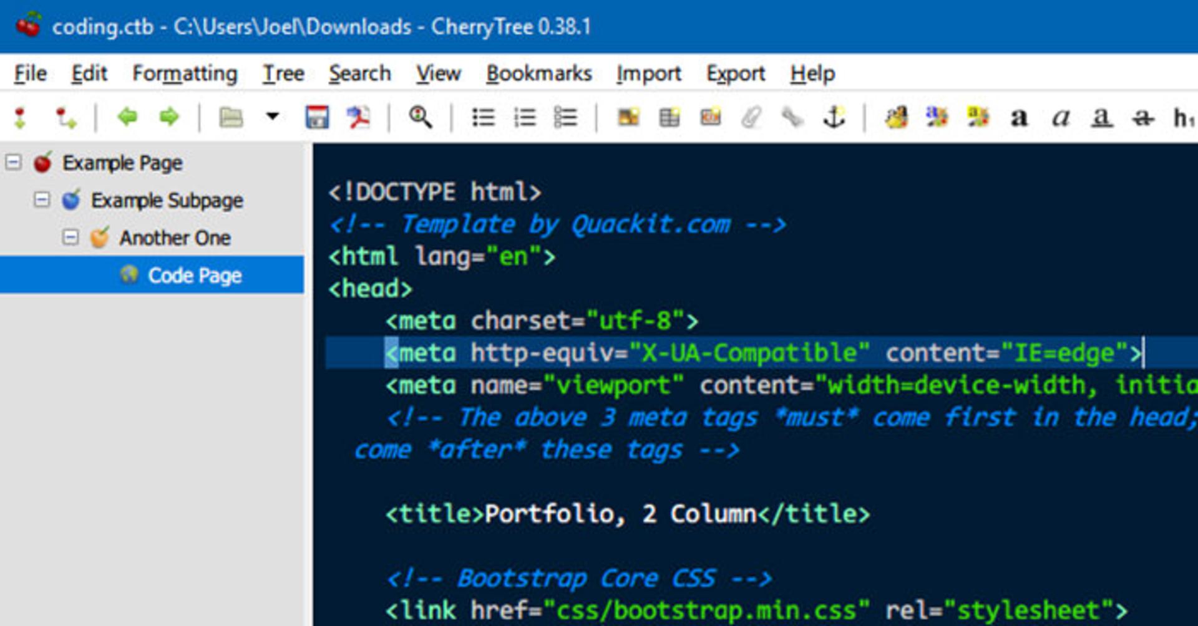
Task: Open dropdown arrow beside the folder icon
Action: click(273, 116)
